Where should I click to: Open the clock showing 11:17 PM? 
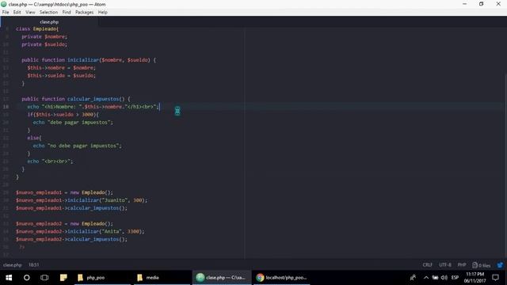475,278
